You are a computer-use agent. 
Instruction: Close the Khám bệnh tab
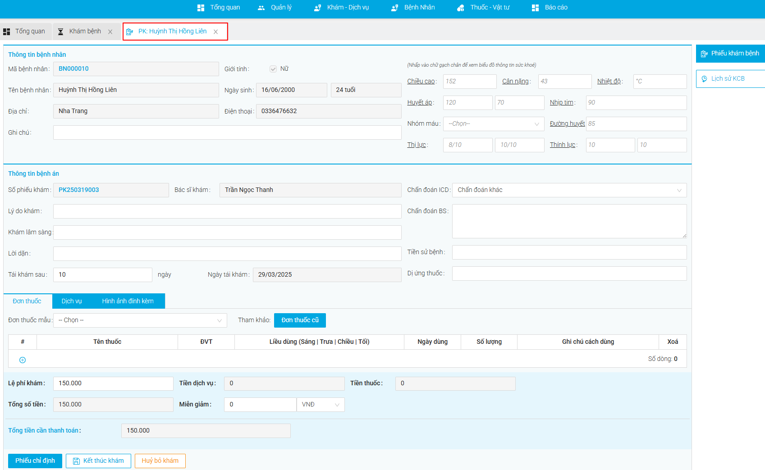[110, 32]
